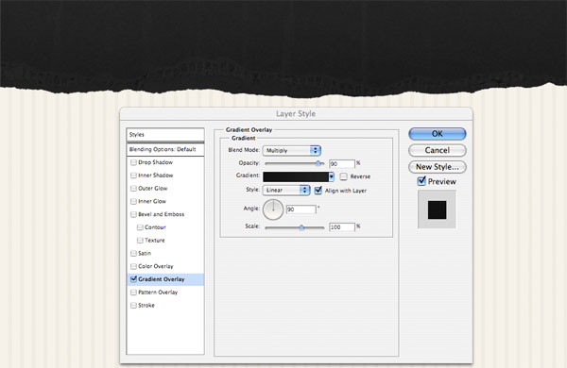Select the Bevel and Emboss label
Screen dimensions: 567x368
tap(162, 214)
